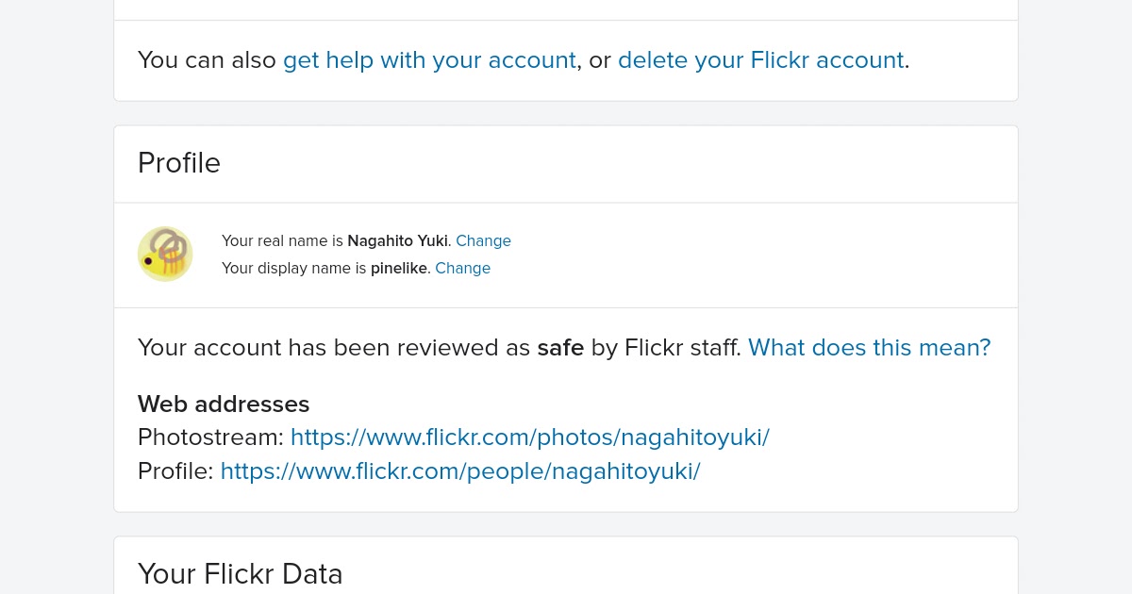
Task: Click the bold word 'safe'
Action: [560, 348]
